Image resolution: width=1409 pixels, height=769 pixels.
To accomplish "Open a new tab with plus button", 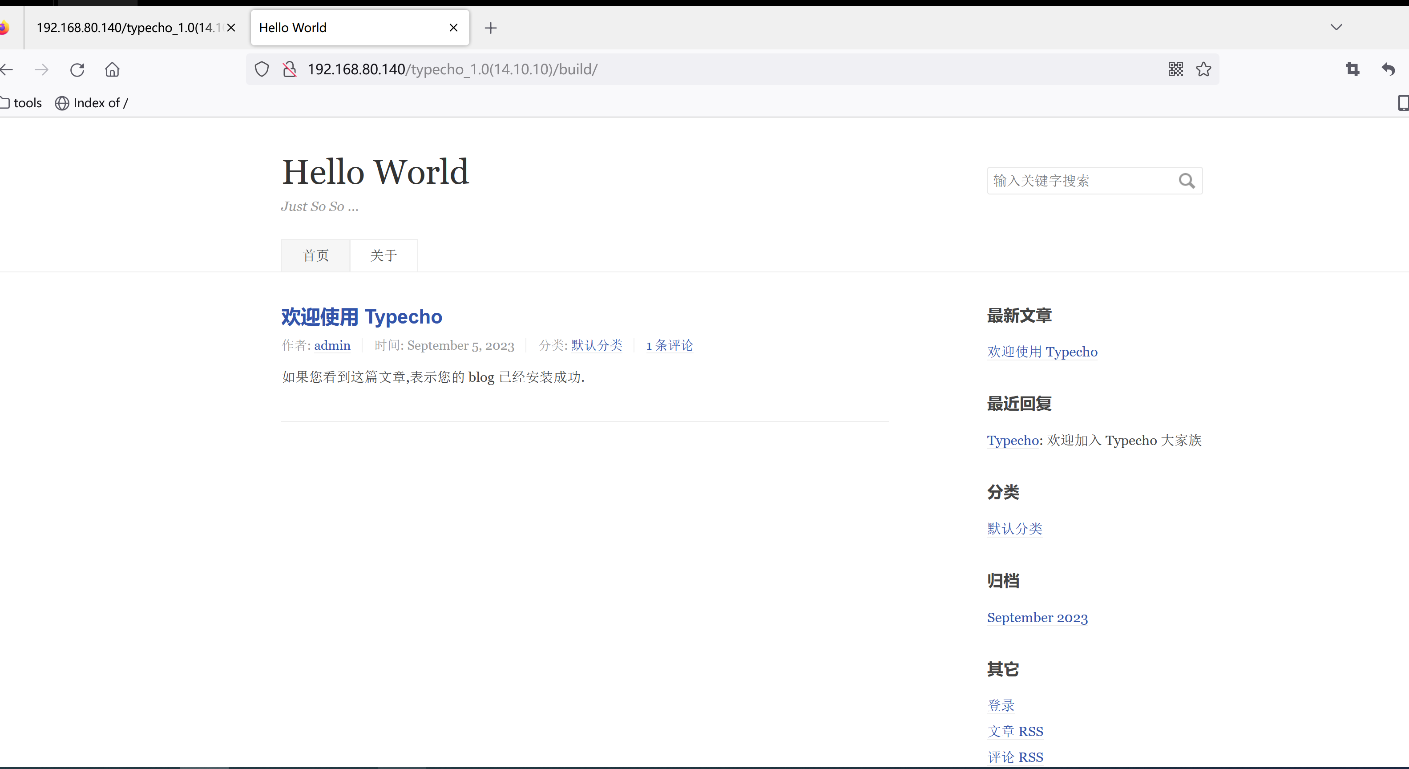I will pyautogui.click(x=491, y=28).
